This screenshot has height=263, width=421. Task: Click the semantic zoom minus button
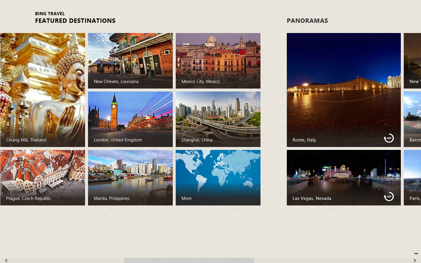pos(416,253)
